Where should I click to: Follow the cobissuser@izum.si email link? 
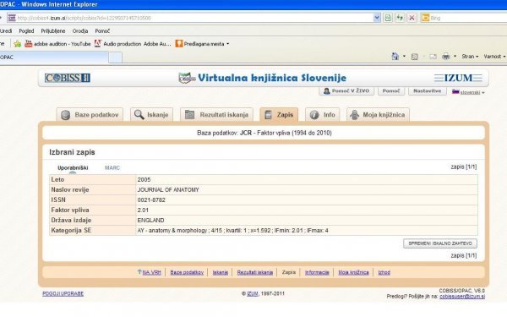[x=462, y=297]
